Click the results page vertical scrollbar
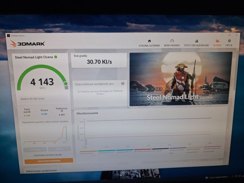 pos(236,70)
